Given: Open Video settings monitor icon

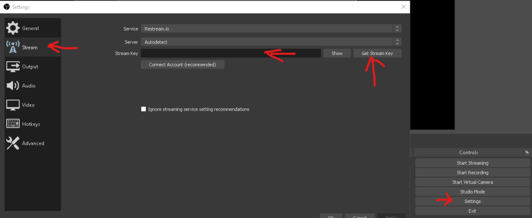Looking at the screenshot, I should [x=13, y=105].
